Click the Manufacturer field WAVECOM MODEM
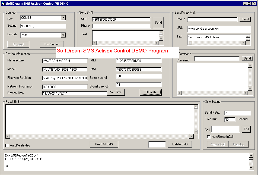The image size is (258, 175). (65, 61)
